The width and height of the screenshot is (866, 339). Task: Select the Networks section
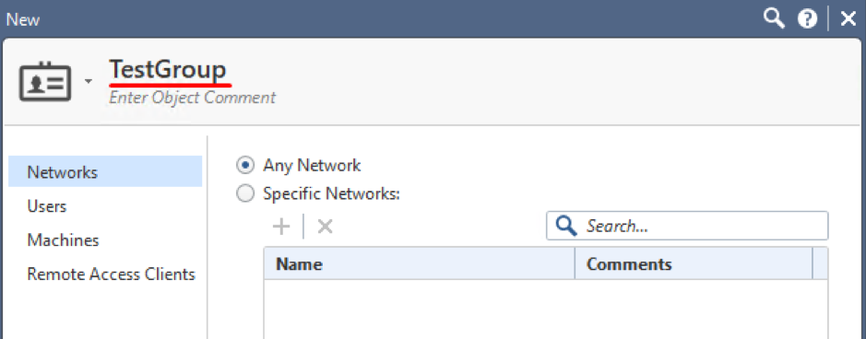(x=105, y=172)
